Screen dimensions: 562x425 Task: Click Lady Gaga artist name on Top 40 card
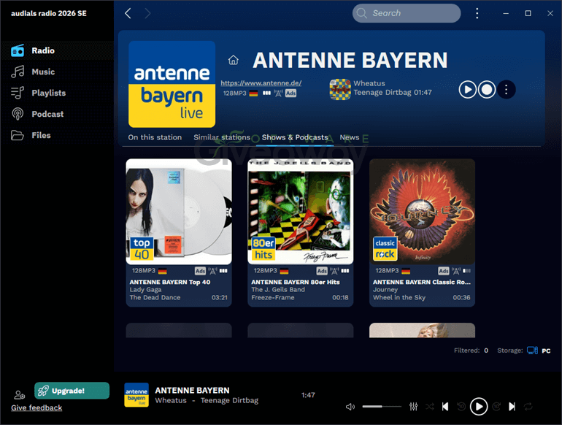click(145, 289)
